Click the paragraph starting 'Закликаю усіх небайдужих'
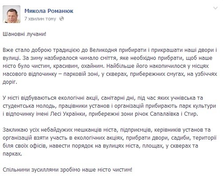This screenshot has height=176, width=223. tap(110, 142)
